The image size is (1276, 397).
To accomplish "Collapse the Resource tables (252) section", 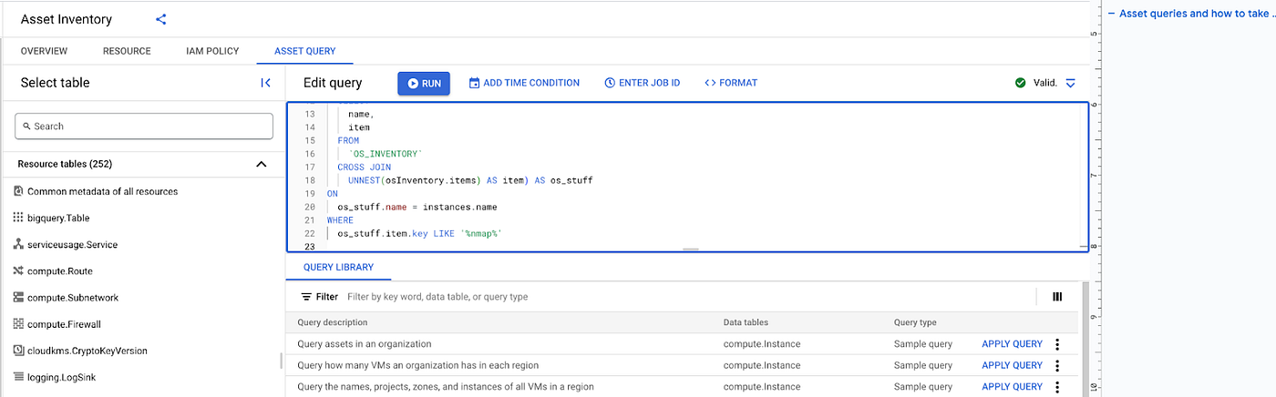I will pos(262,165).
